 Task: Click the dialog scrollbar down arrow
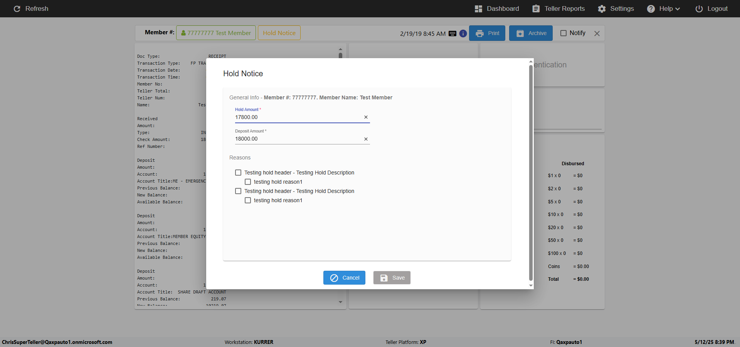click(x=531, y=286)
